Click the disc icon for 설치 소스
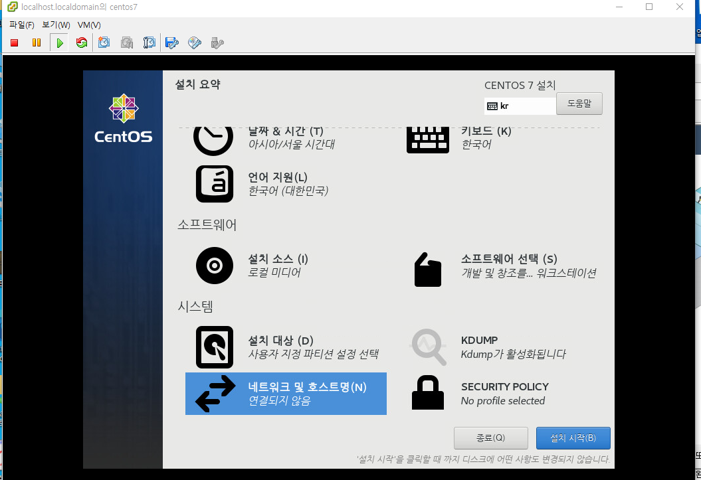The height and width of the screenshot is (480, 701). (215, 266)
